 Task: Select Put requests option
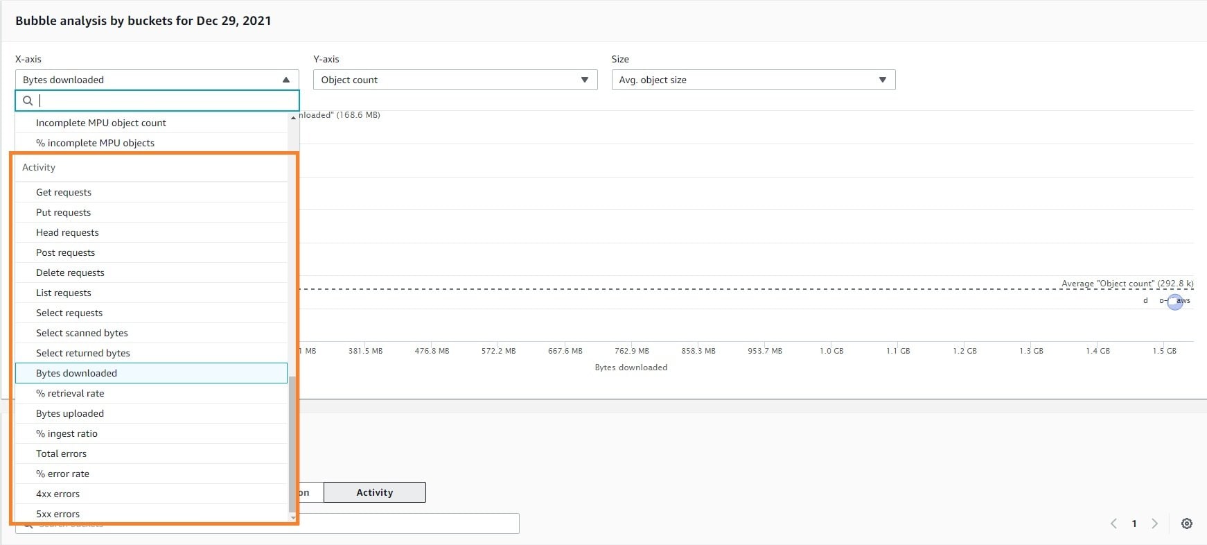(x=63, y=212)
